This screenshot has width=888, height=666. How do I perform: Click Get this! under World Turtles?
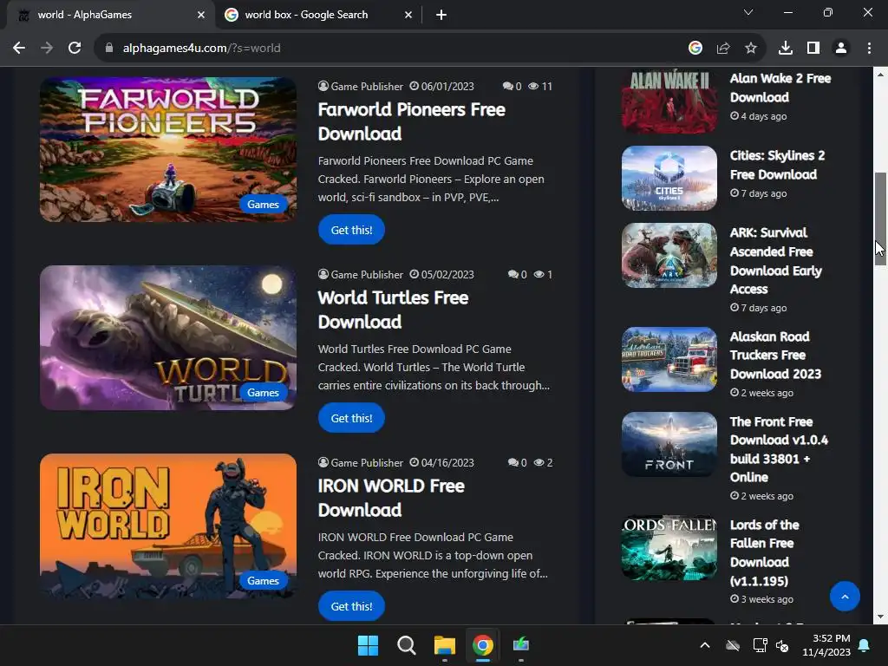coord(351,418)
